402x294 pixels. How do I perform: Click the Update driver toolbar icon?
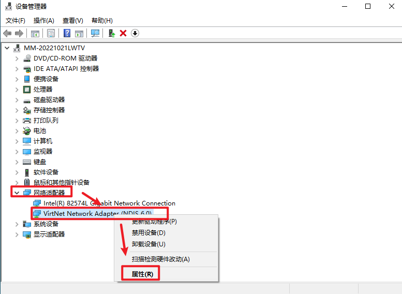point(112,33)
